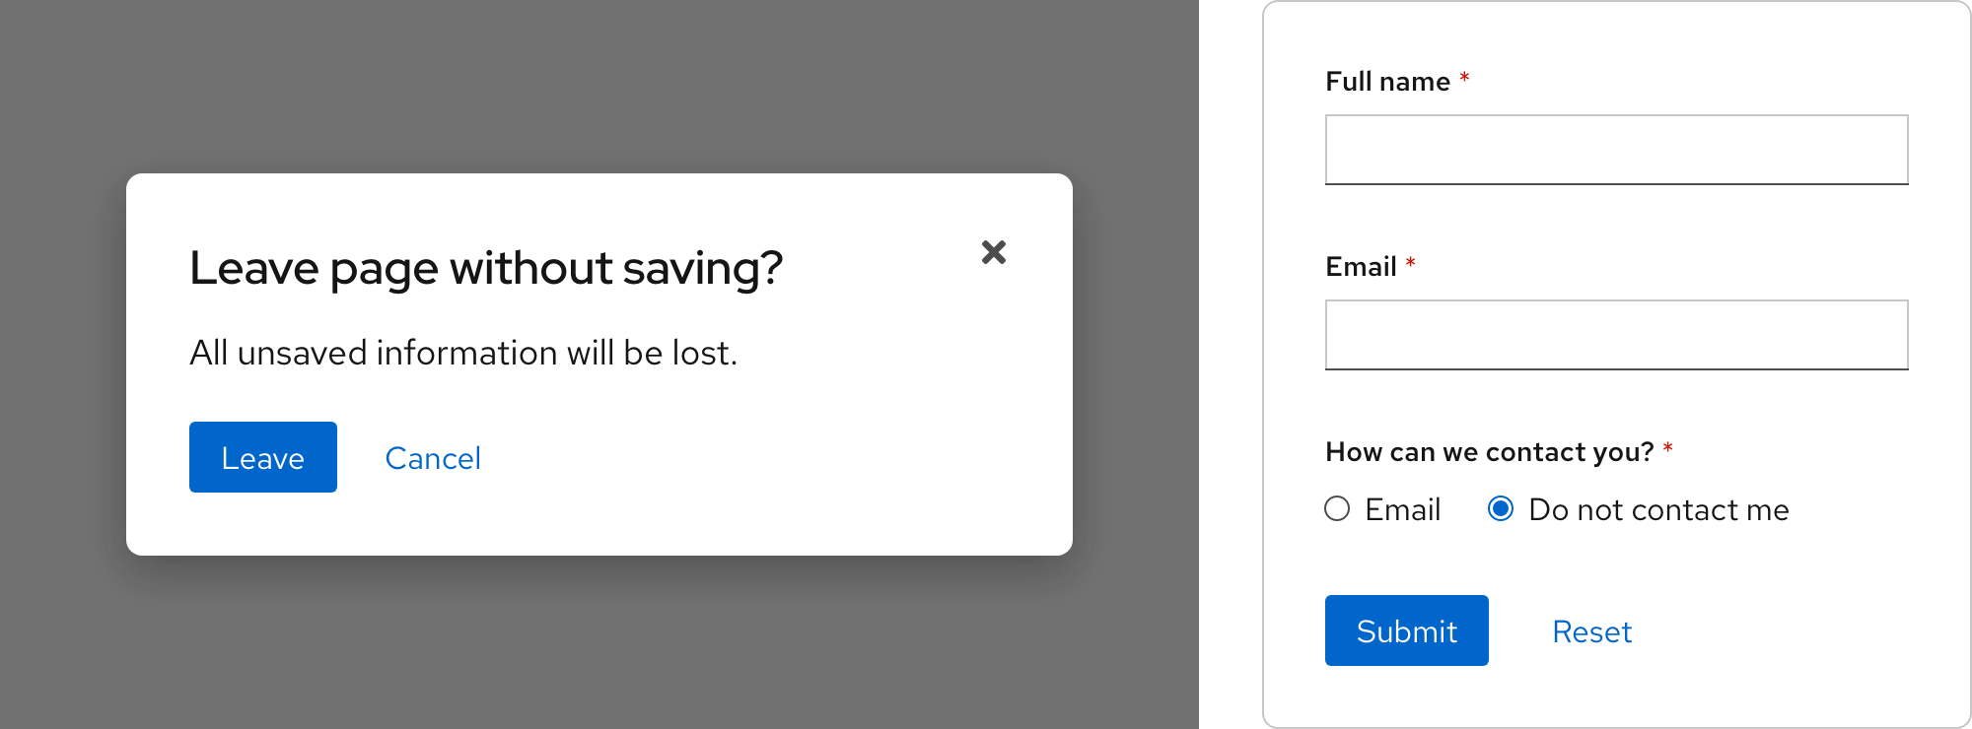The image size is (1972, 729).
Task: Confirm leaving the page without saving
Action: [262, 456]
